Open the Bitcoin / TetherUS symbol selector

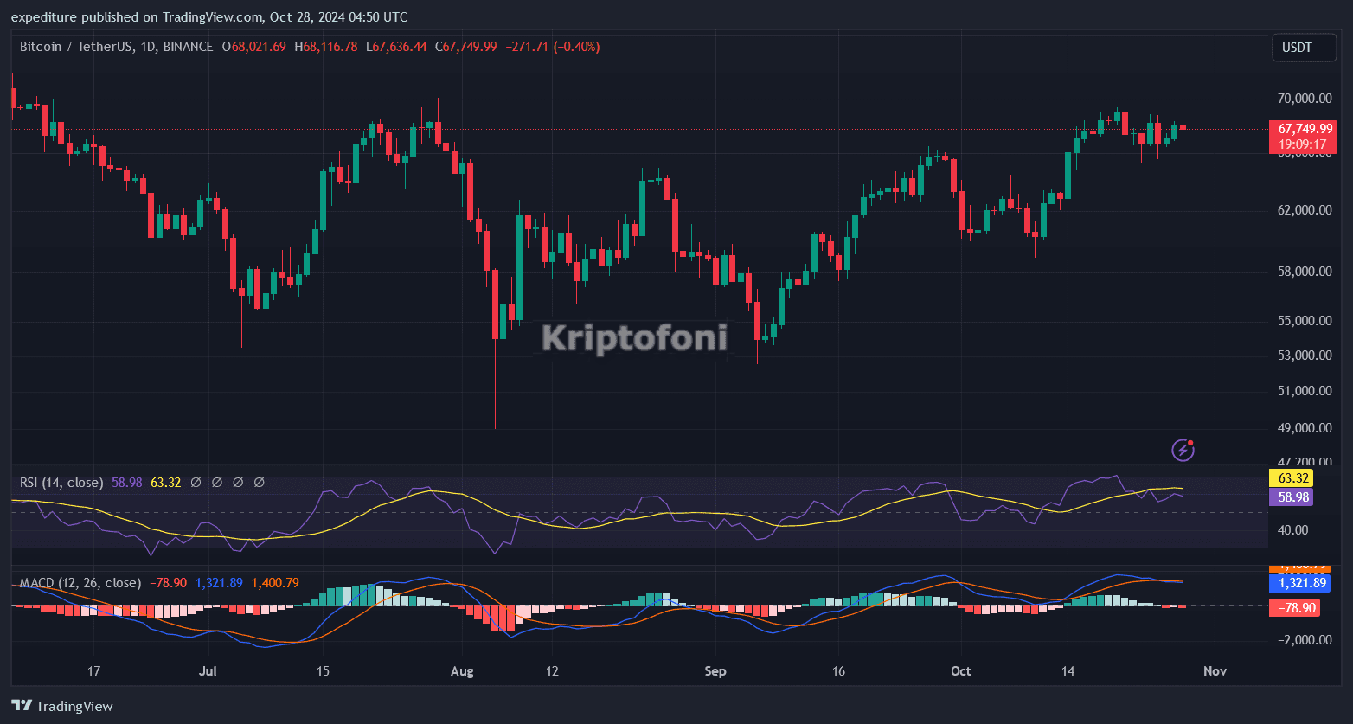coord(75,47)
